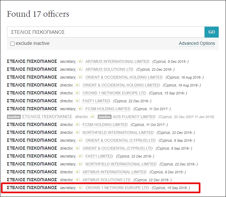This screenshot has width=226, height=197.
Task: Click Cyprus flag icon in FAST1 LIMITED secretary row
Action: 80,156
